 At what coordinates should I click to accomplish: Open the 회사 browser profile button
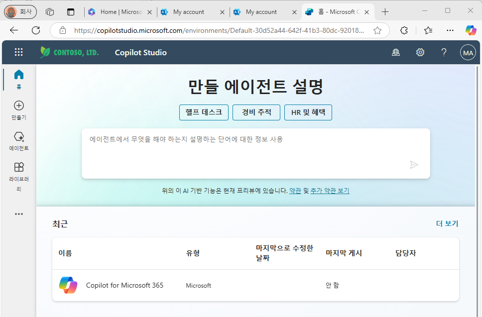(20, 11)
